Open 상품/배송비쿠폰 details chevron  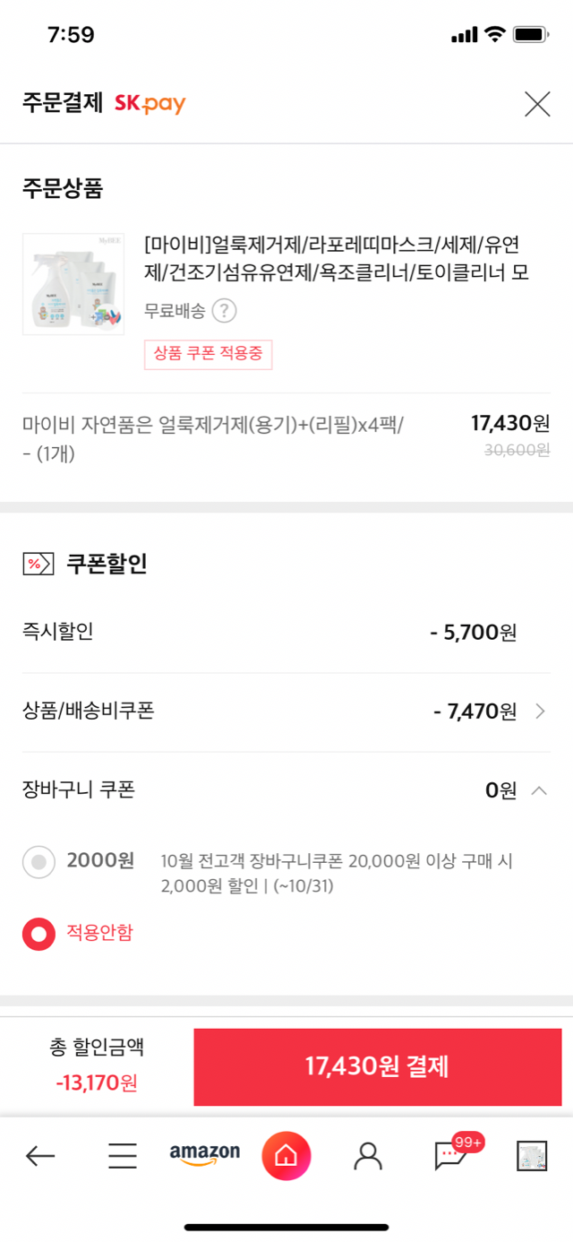click(540, 712)
